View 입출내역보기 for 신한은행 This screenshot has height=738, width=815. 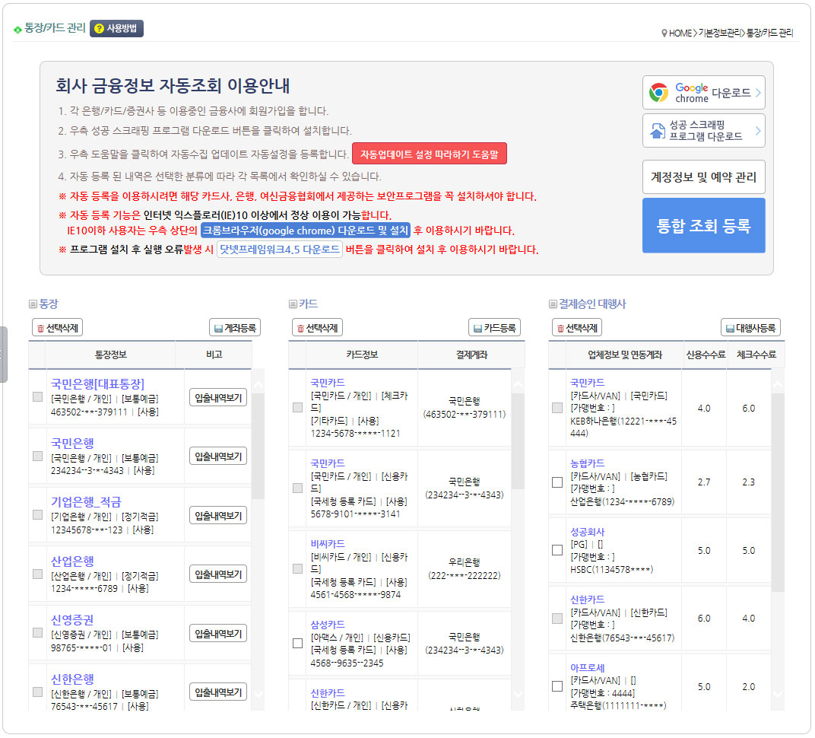[x=218, y=692]
